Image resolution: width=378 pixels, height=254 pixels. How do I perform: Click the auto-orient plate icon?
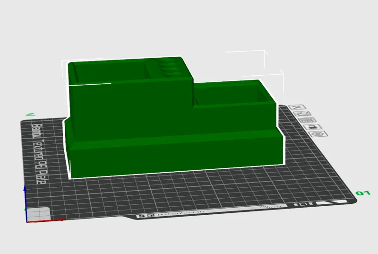tap(302, 114)
